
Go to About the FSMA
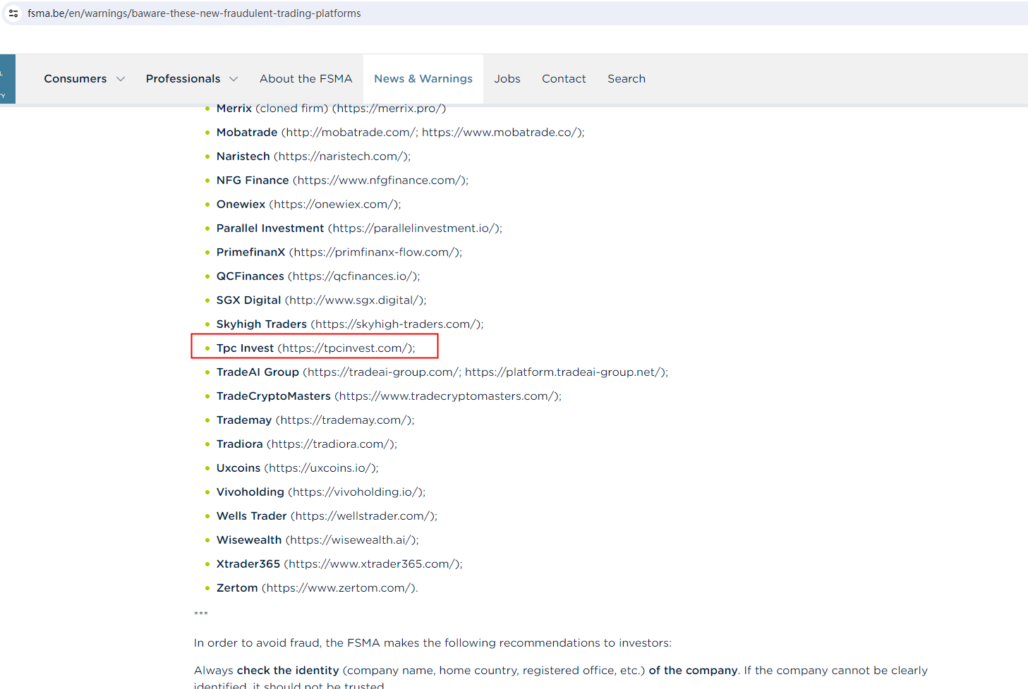(x=306, y=79)
